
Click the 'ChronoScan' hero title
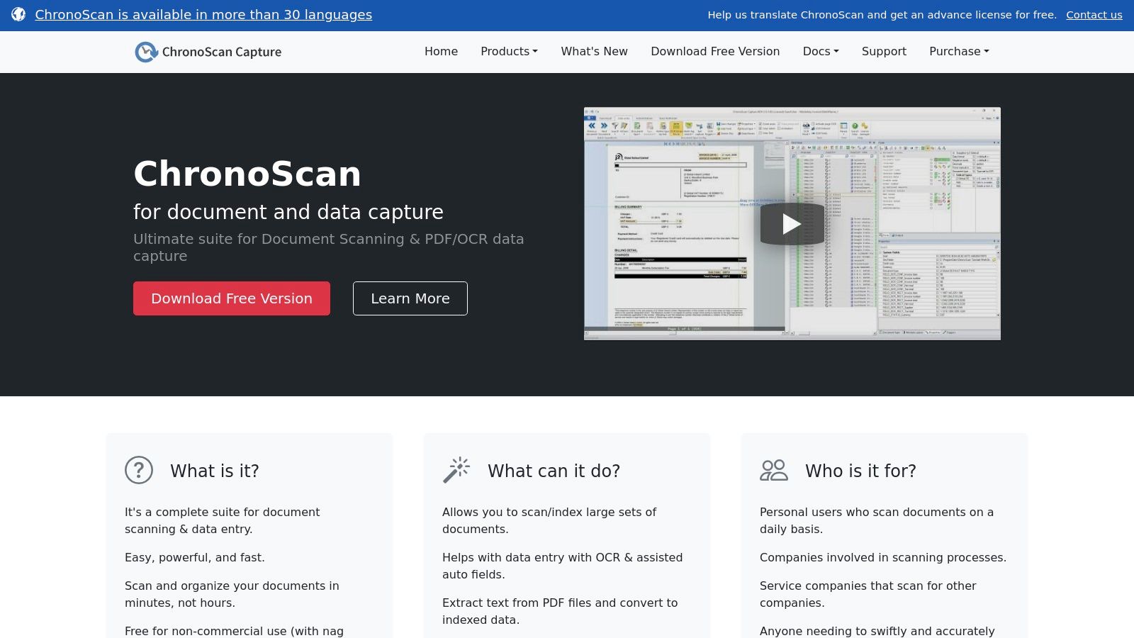pos(247,174)
